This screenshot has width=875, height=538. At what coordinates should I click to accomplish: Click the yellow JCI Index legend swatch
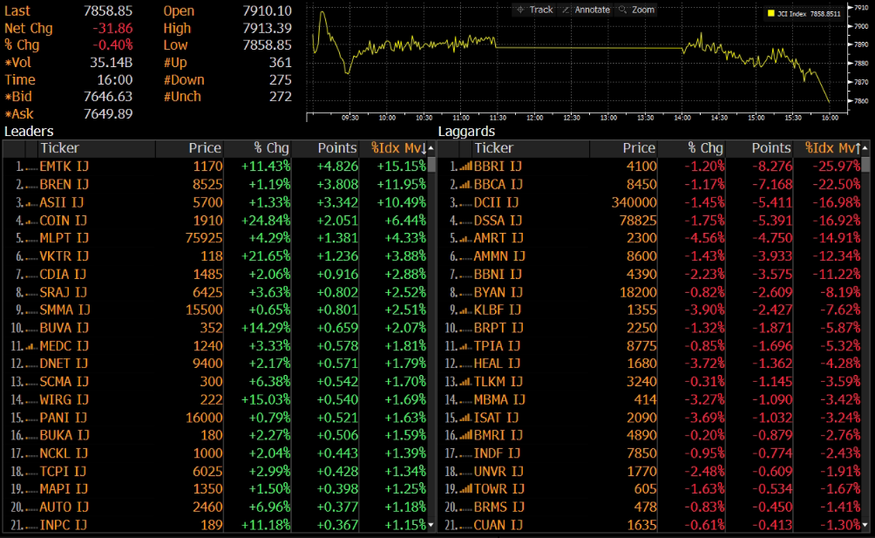click(x=770, y=13)
